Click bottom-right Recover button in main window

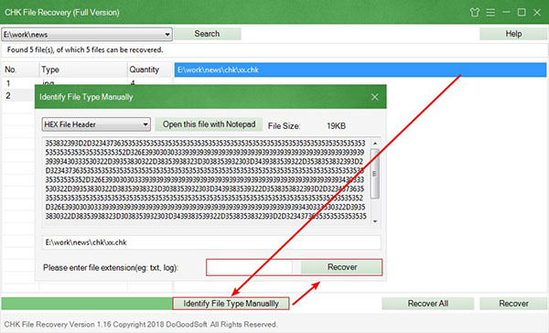coord(513,303)
